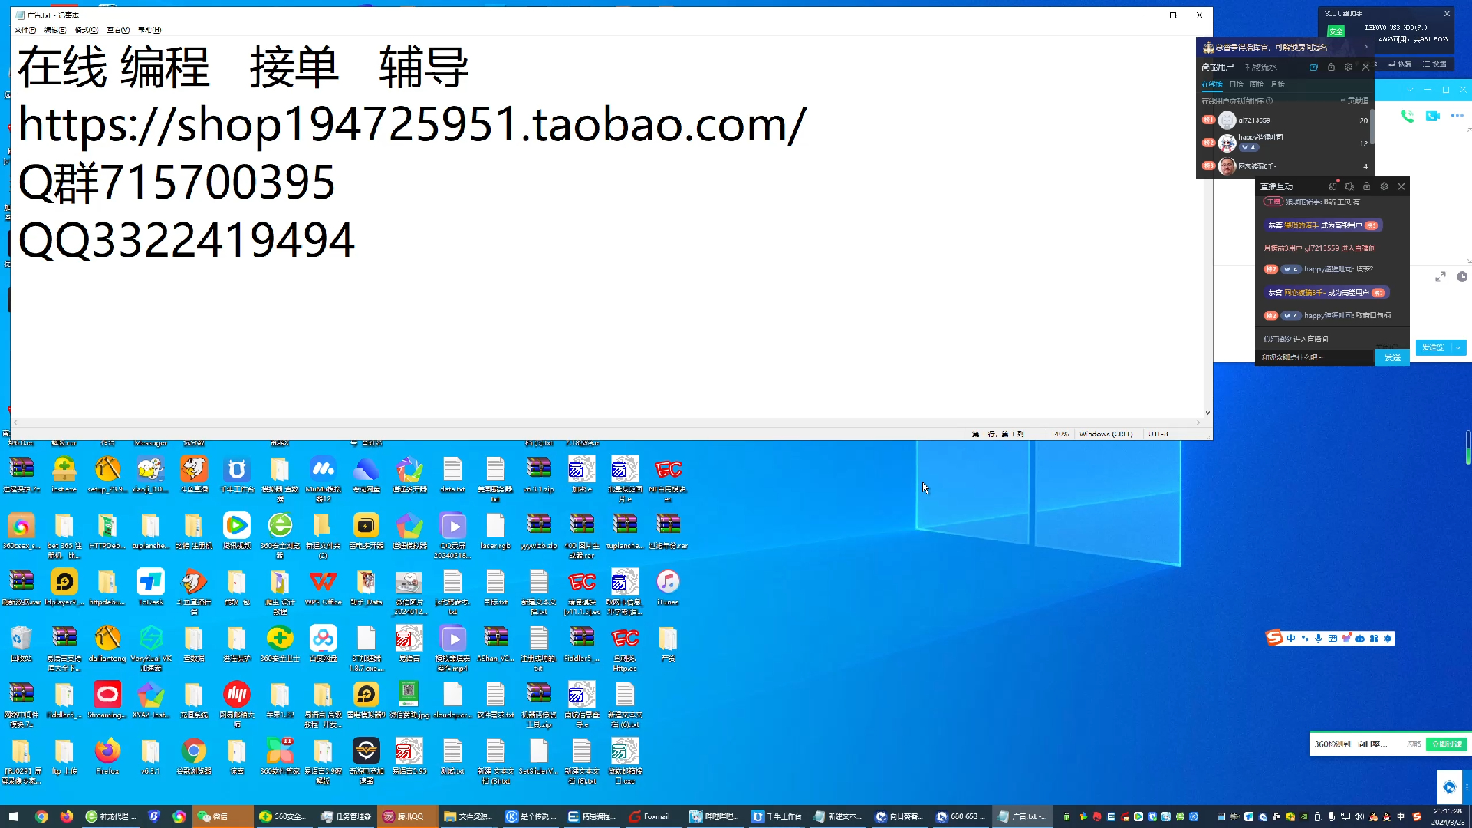
Task: Click chat history clock icon in QQ
Action: tap(1462, 277)
